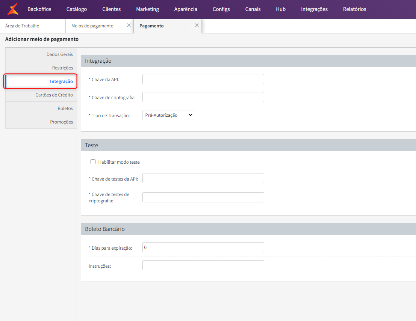Go to Restrições section
This screenshot has height=321, width=416.
41,68
